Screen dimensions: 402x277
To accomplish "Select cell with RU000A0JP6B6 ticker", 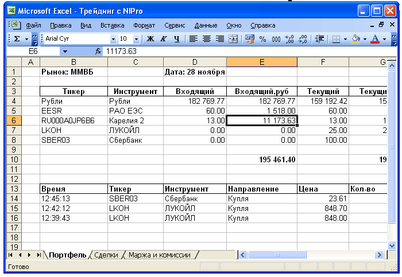I will coord(74,120).
